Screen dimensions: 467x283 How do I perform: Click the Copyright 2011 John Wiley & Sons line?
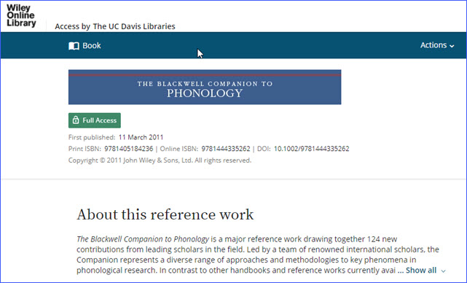tap(160, 160)
